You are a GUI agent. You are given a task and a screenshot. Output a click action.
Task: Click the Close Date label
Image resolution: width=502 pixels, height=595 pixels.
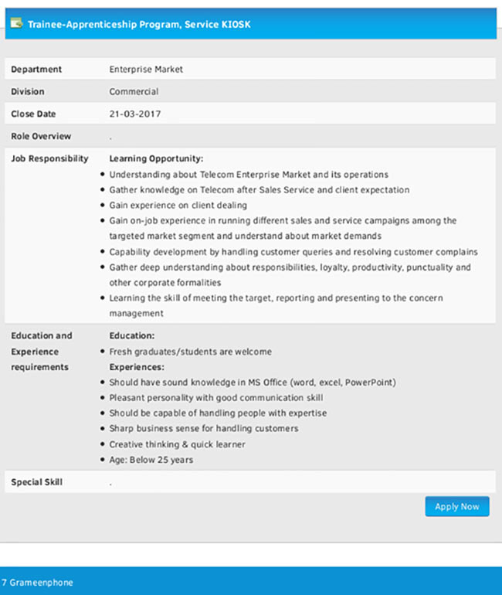33,114
